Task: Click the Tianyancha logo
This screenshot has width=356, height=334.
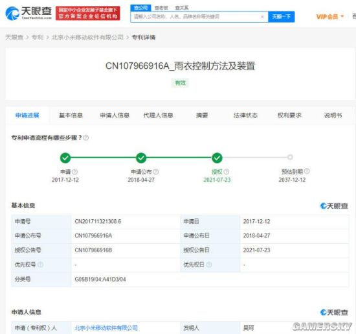Action: pyautogui.click(x=28, y=13)
